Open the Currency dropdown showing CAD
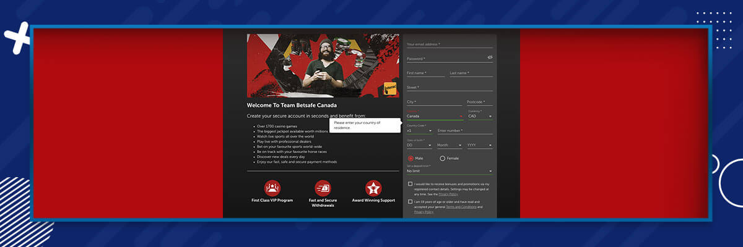 coord(480,115)
